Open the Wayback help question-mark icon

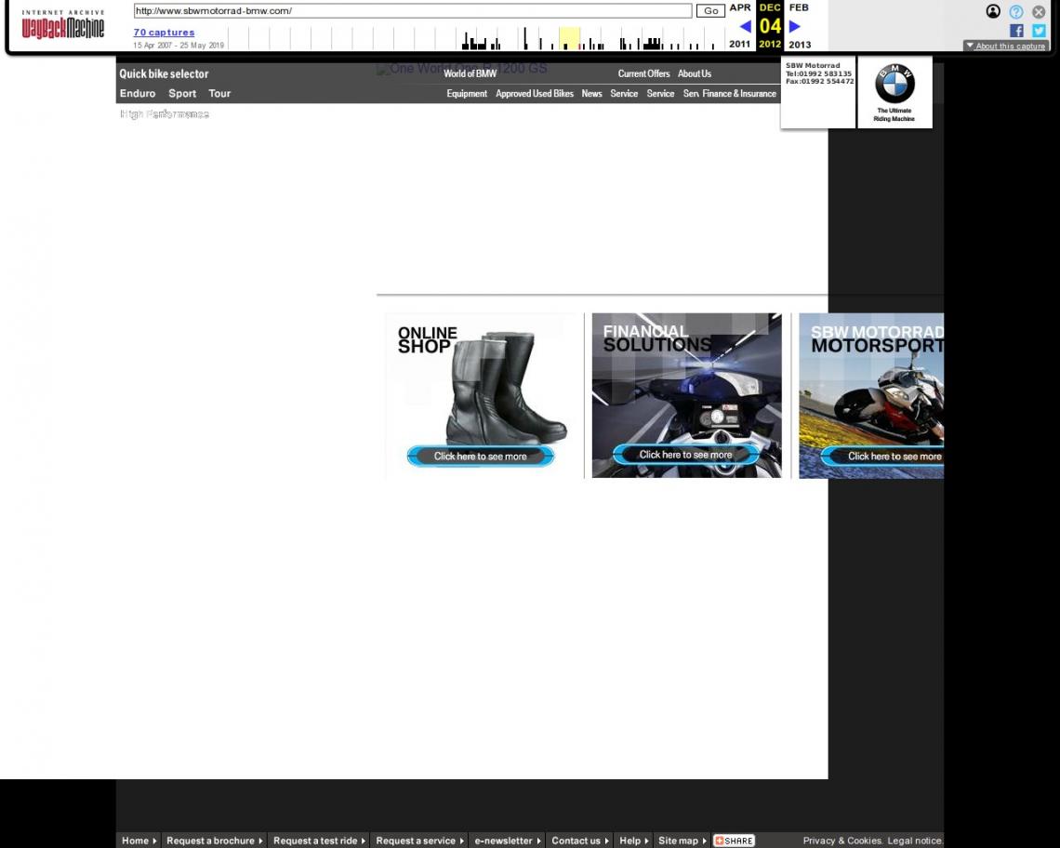[1016, 11]
